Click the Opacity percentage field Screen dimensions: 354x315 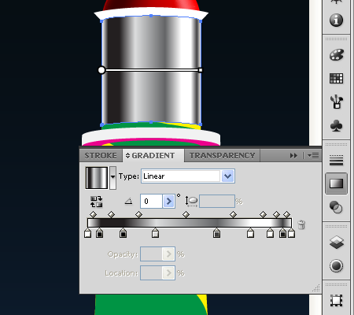tap(151, 254)
